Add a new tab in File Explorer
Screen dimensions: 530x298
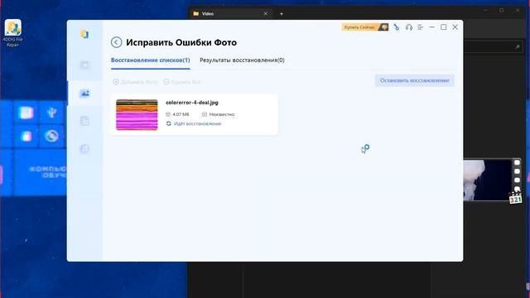click(x=282, y=13)
